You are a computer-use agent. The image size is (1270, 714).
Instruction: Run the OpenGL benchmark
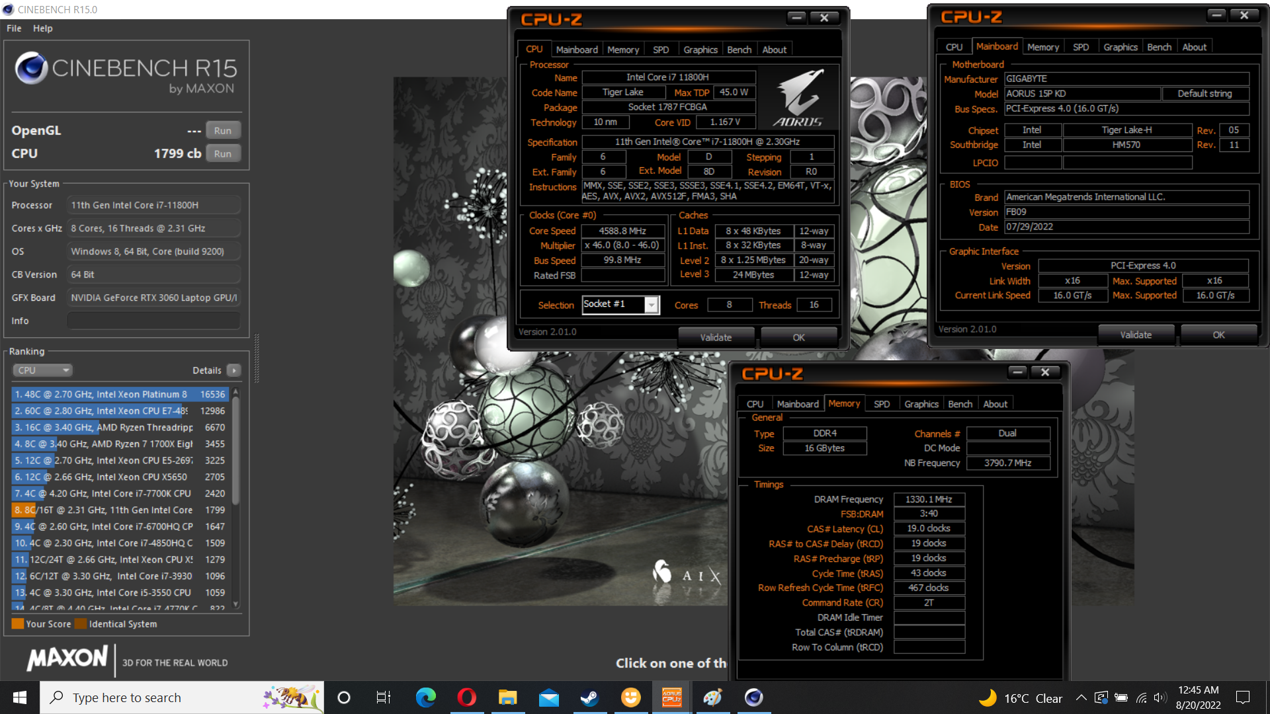[223, 130]
